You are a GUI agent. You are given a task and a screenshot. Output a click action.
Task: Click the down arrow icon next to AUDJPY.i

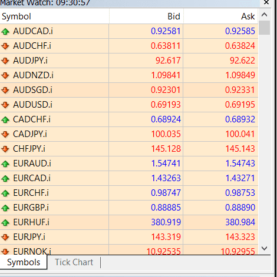pyautogui.click(x=5, y=61)
